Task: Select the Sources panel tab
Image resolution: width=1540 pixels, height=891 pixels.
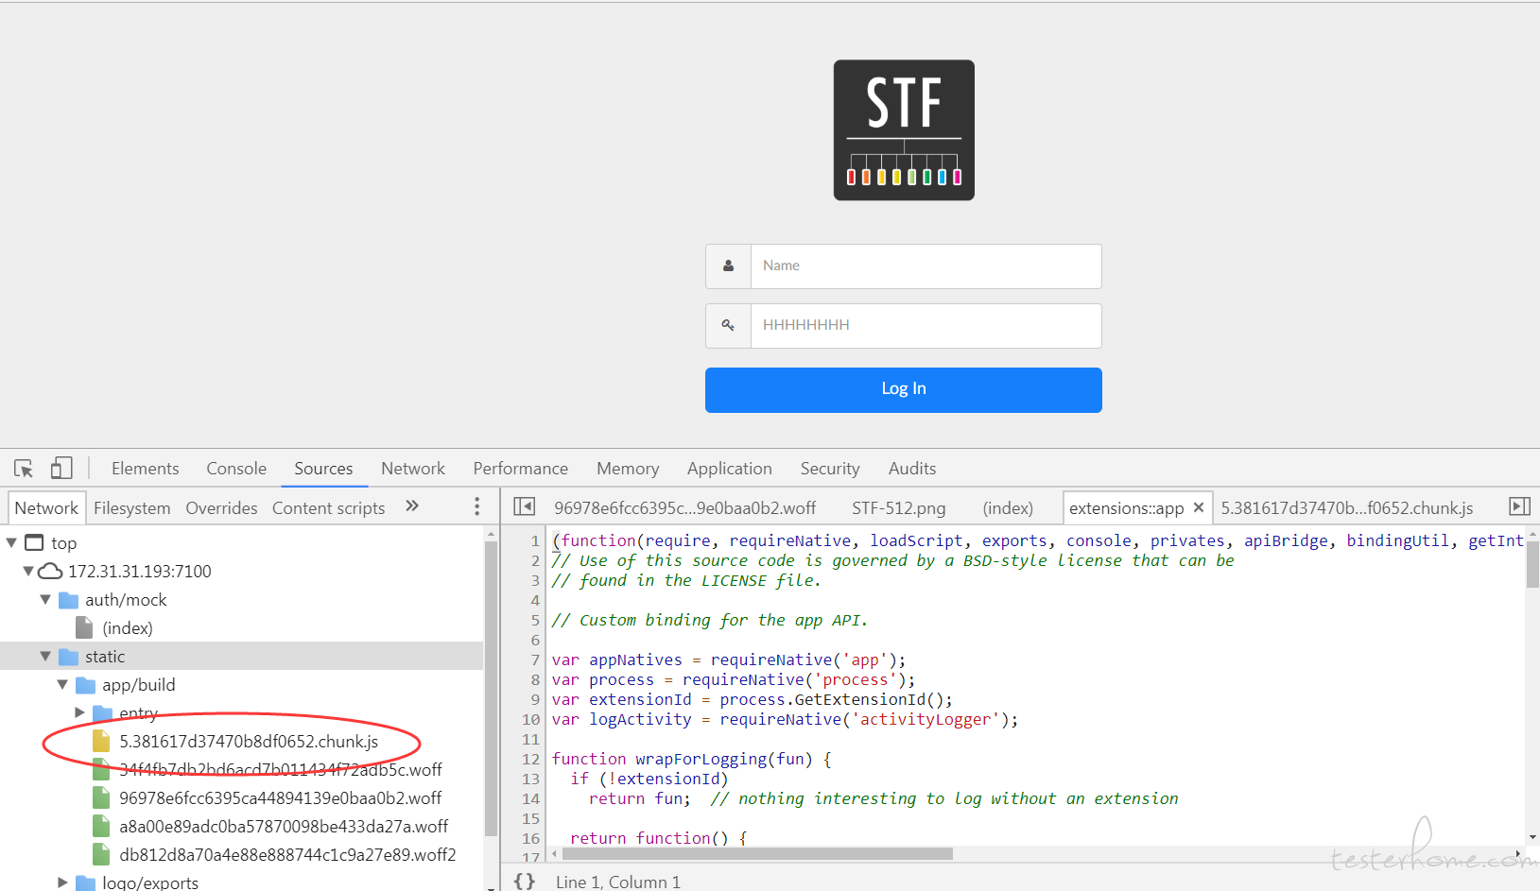Action: pos(323,469)
